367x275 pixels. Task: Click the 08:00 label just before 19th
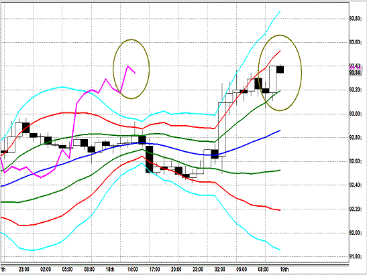click(x=263, y=270)
